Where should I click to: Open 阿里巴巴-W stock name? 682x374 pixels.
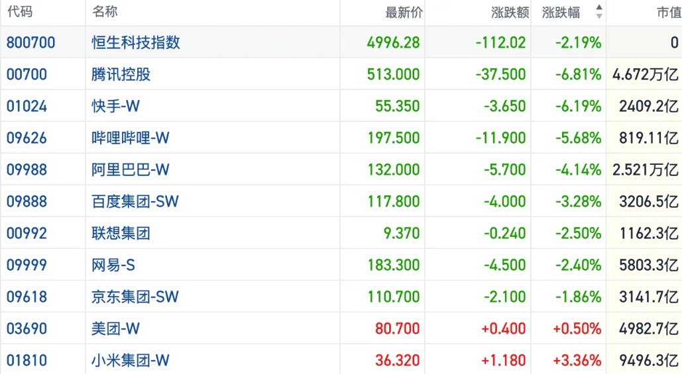point(131,169)
